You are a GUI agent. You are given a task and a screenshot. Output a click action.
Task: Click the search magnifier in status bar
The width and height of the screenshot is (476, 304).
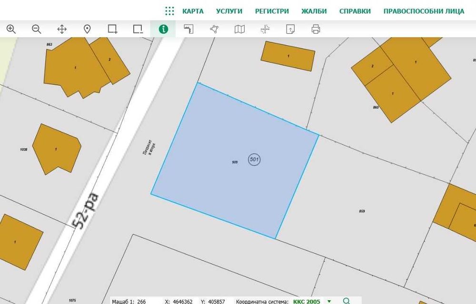347,301
